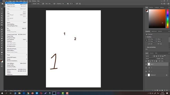This screenshot has height=95, width=170.
Task: Expand the Purge submenu
Action: coord(16,55)
